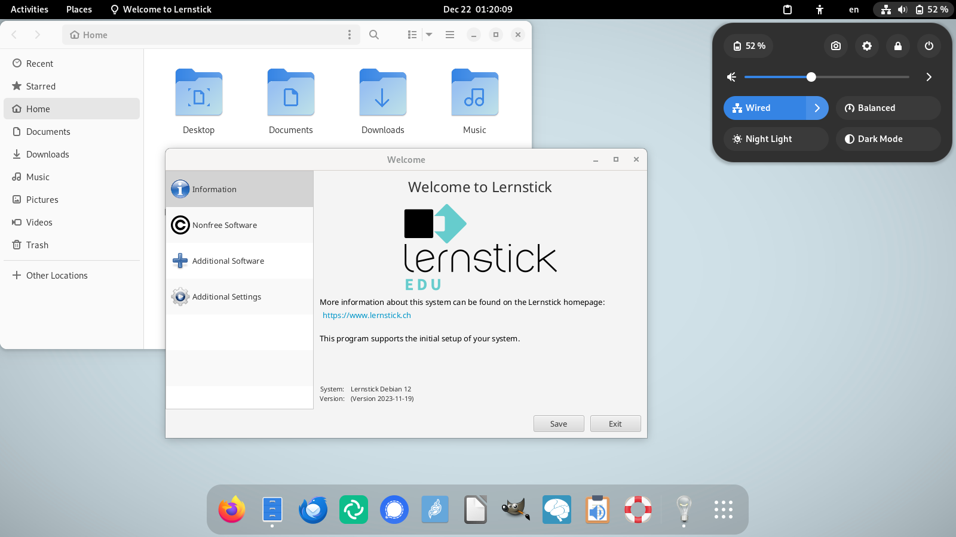Image resolution: width=956 pixels, height=537 pixels.
Task: Click the volume slider track
Action: (x=827, y=77)
